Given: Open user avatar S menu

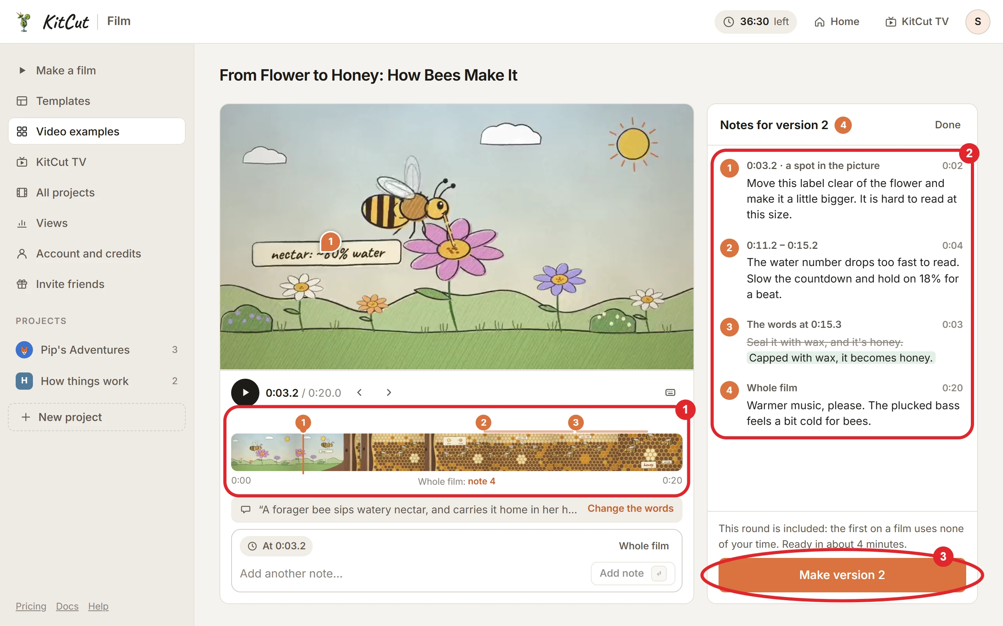Looking at the screenshot, I should click(x=977, y=22).
